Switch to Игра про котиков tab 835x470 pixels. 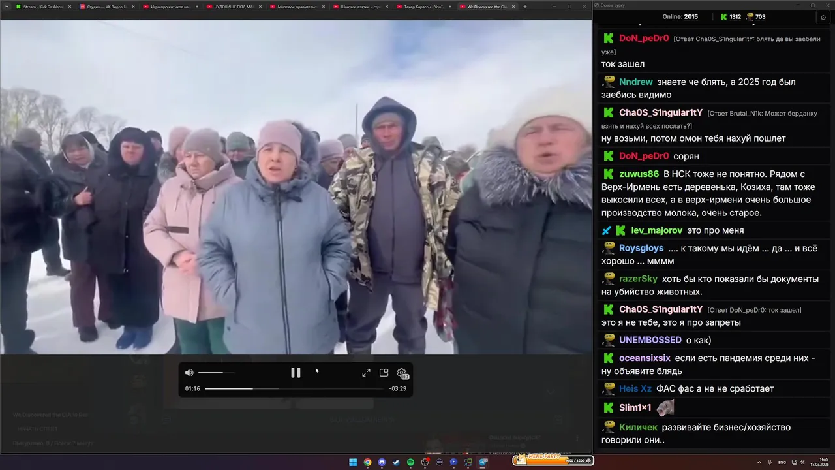coord(170,7)
